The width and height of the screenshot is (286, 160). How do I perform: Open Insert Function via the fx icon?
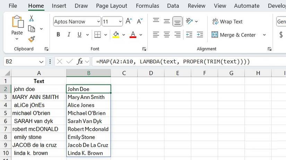(80, 61)
